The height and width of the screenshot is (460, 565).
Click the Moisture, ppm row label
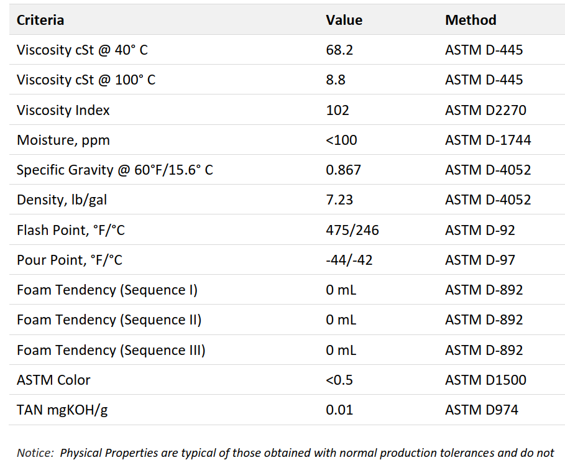(x=63, y=140)
